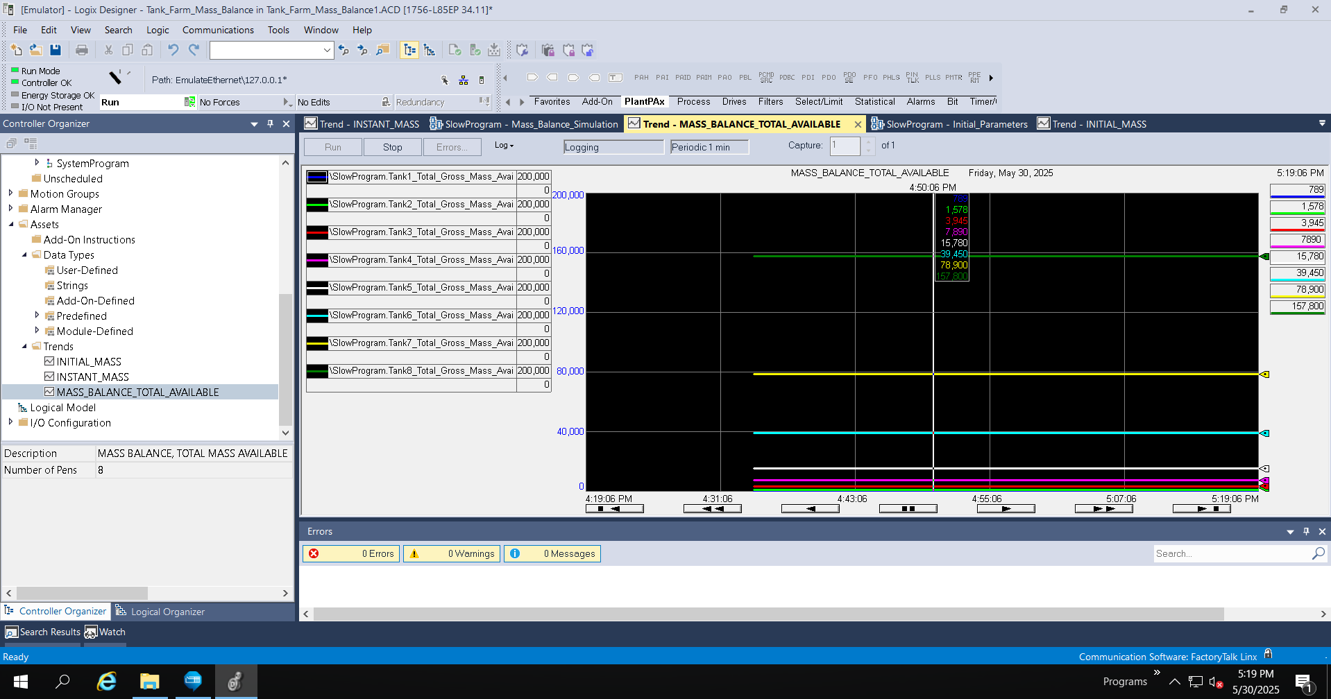Expand the Motion Groups tree node
The image size is (1331, 699).
click(10, 193)
